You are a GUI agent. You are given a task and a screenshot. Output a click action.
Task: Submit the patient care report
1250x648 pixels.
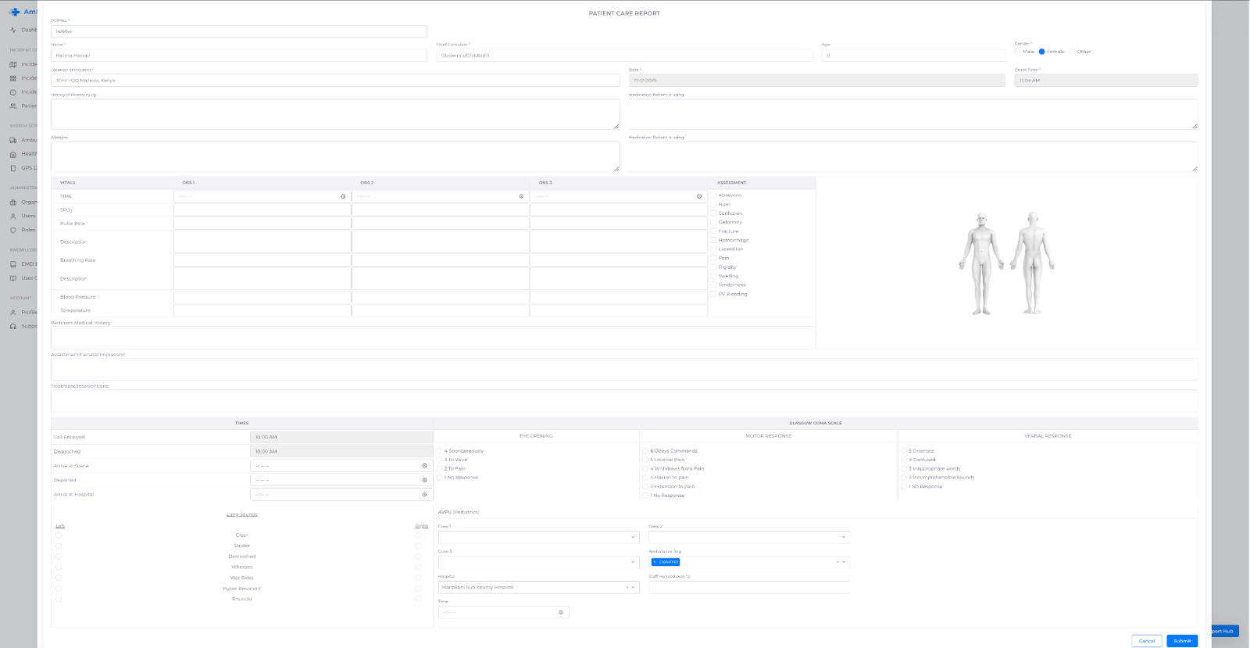coord(1181,640)
